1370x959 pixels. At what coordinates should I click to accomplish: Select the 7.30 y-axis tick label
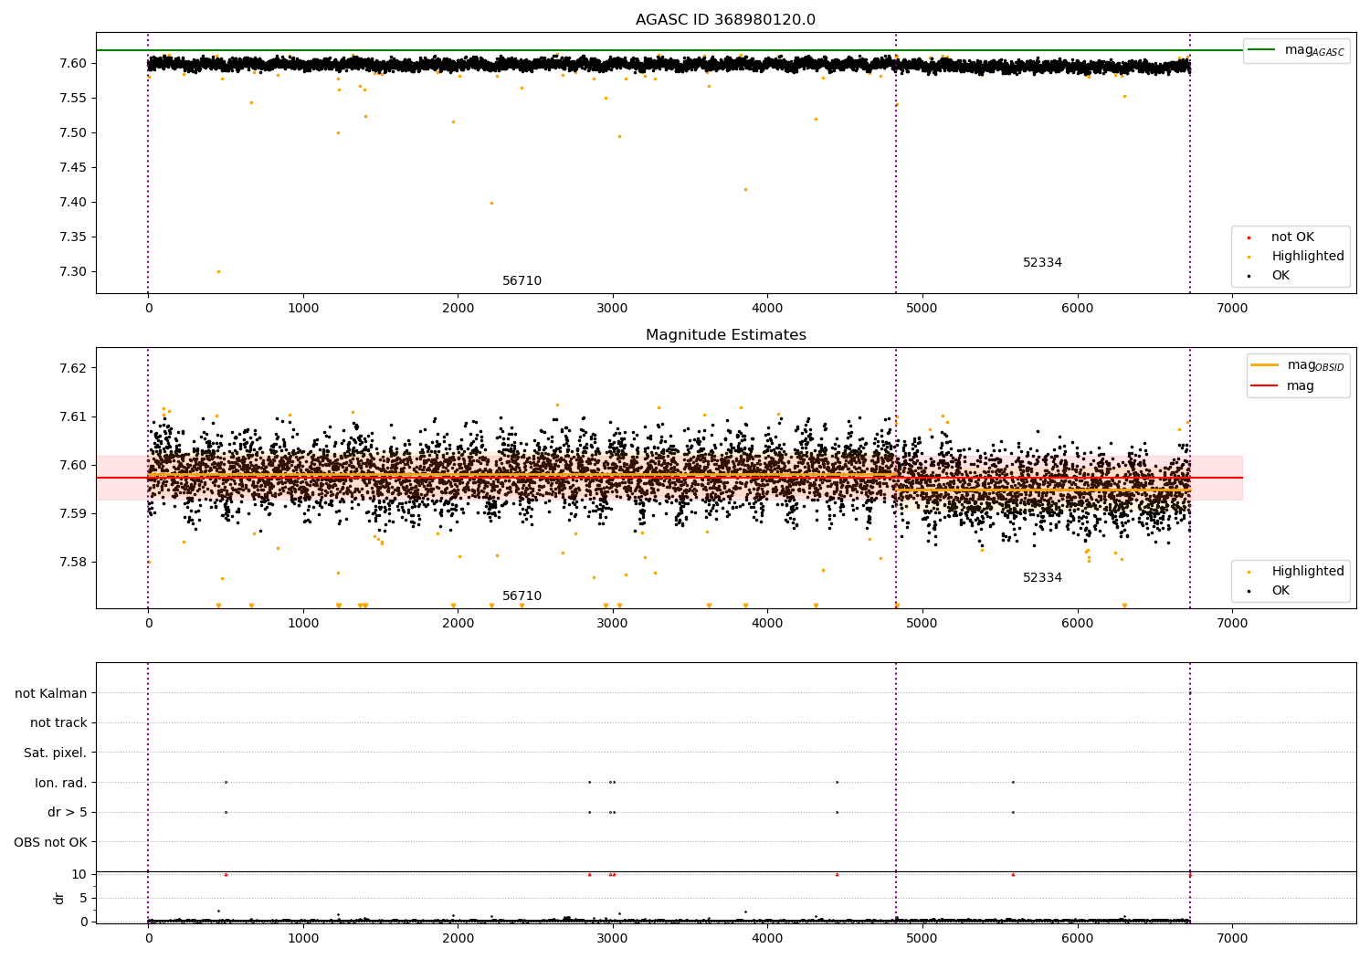pyautogui.click(x=72, y=271)
